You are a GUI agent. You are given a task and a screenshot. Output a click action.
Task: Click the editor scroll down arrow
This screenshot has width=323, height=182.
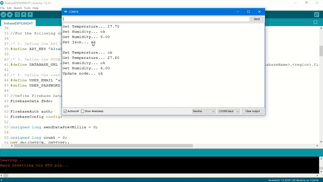click(321, 142)
